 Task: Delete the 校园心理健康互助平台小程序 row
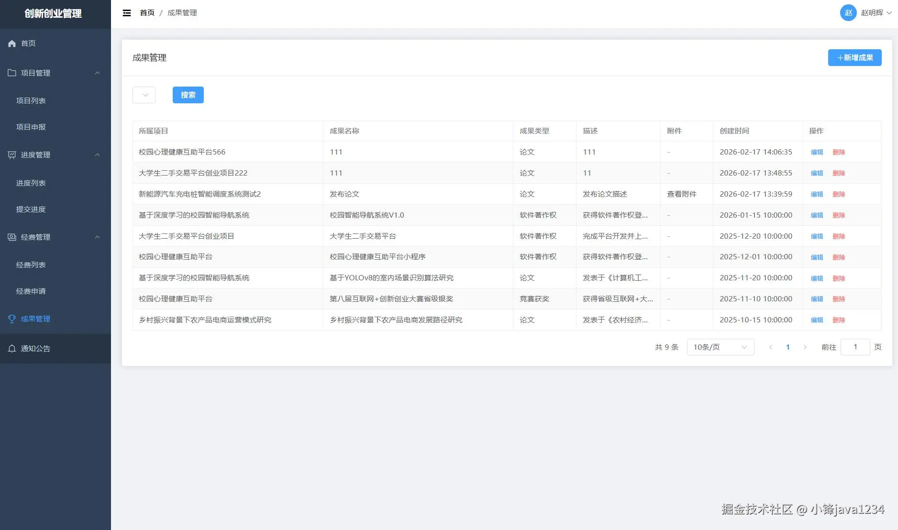click(839, 257)
